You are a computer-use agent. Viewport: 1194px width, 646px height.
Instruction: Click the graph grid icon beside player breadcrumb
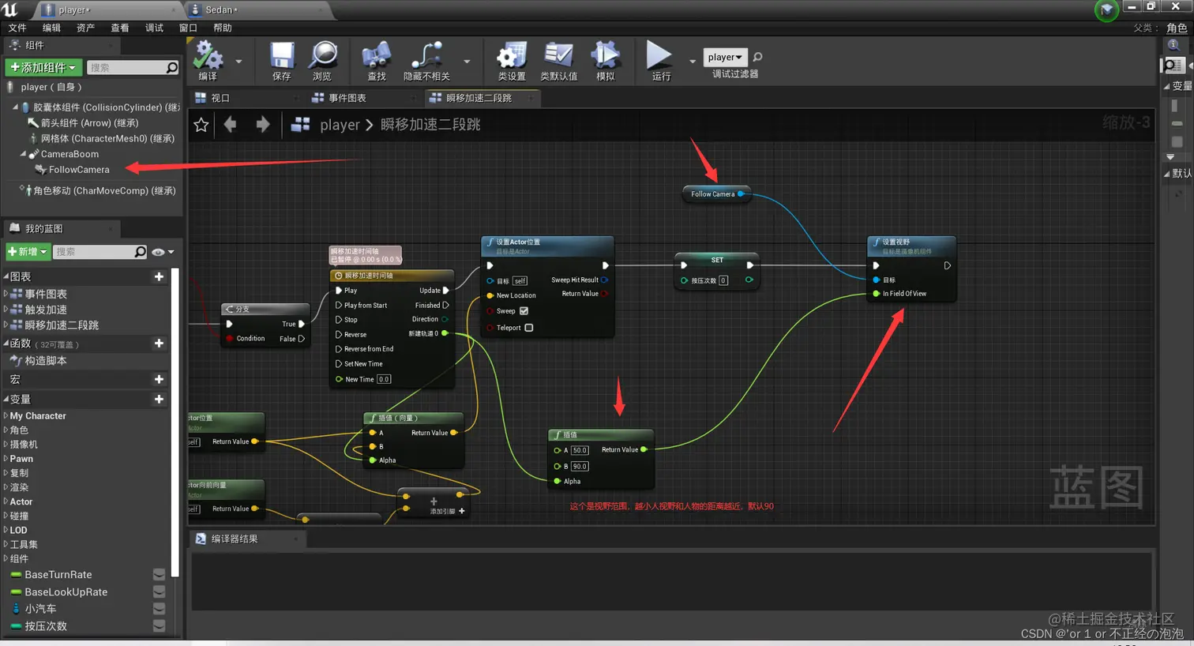[300, 124]
